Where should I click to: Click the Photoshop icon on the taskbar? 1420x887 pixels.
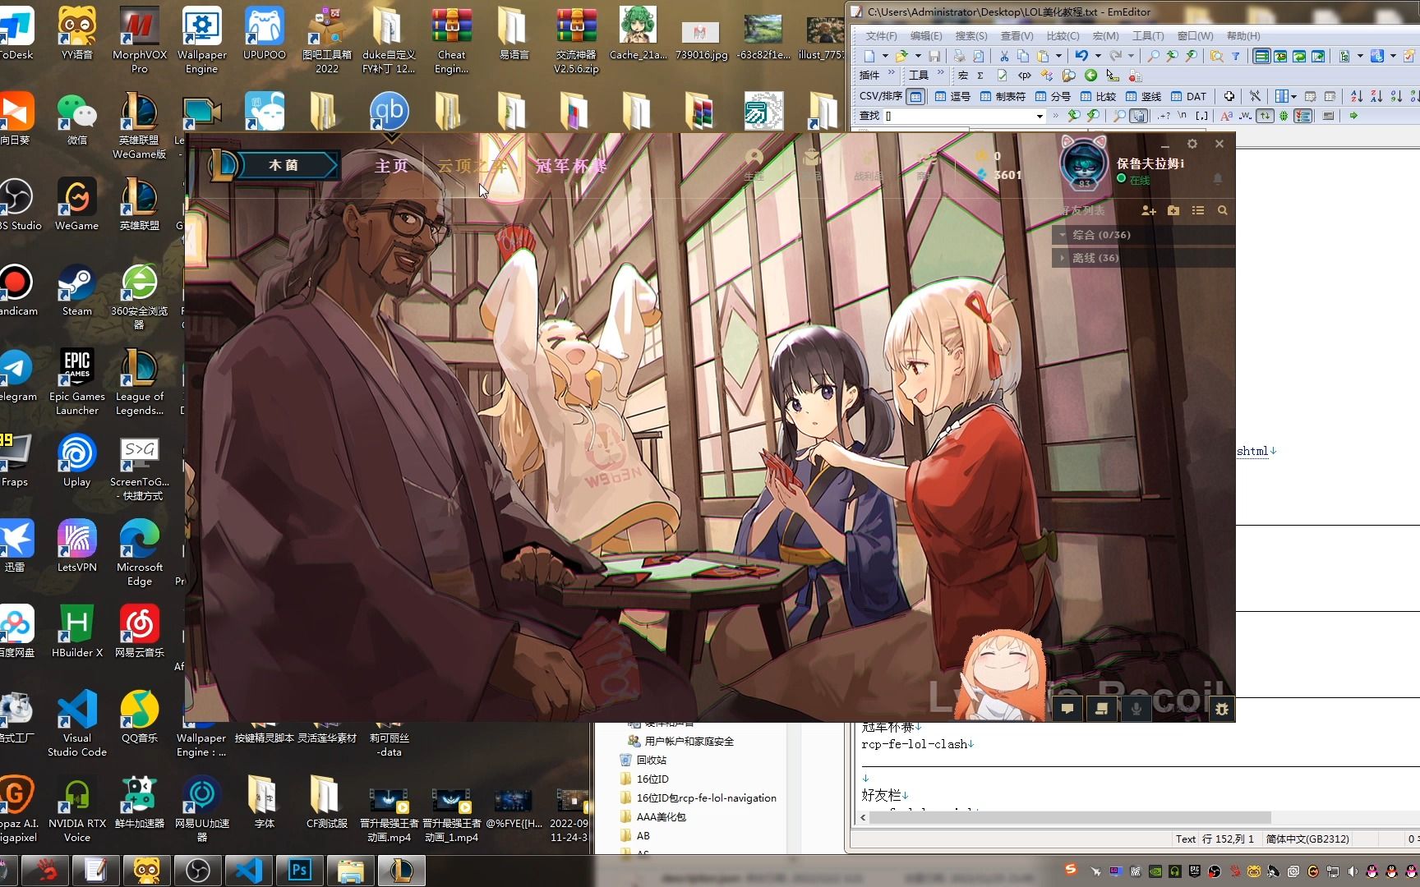click(x=299, y=870)
